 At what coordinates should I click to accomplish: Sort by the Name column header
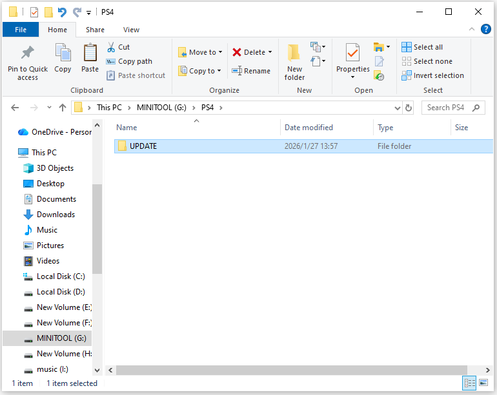click(196, 127)
